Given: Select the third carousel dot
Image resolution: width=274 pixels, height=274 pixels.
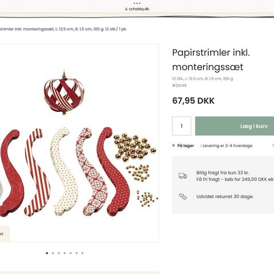Looking at the screenshot, I should pyautogui.click(x=59, y=253).
